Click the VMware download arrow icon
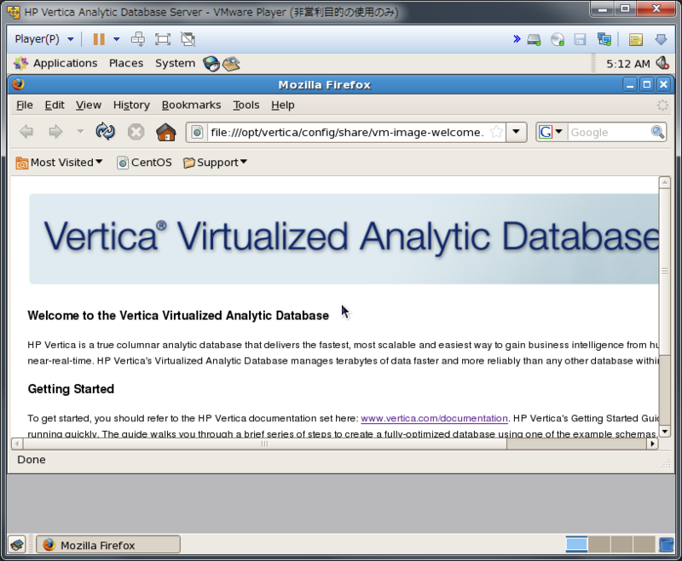 661,39
